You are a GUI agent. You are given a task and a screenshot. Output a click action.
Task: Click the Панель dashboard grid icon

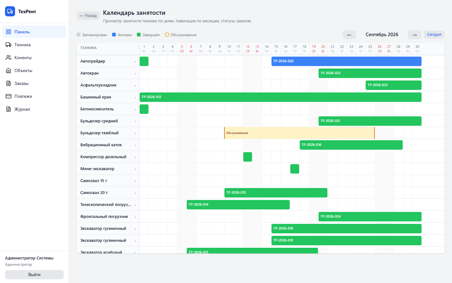click(x=8, y=32)
